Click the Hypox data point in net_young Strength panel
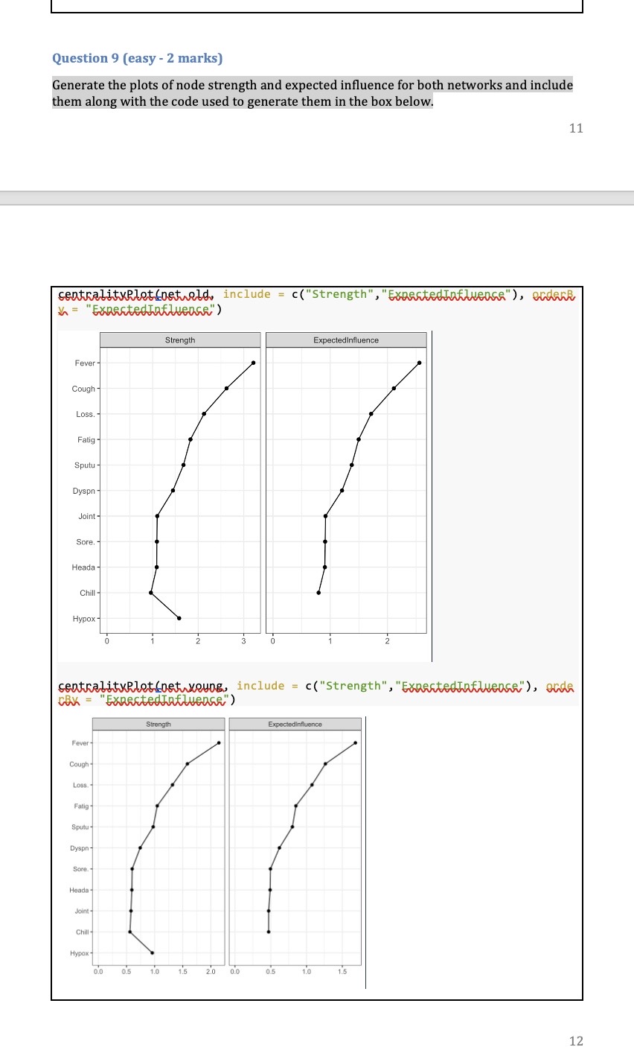This screenshot has width=634, height=1047. pyautogui.click(x=152, y=952)
